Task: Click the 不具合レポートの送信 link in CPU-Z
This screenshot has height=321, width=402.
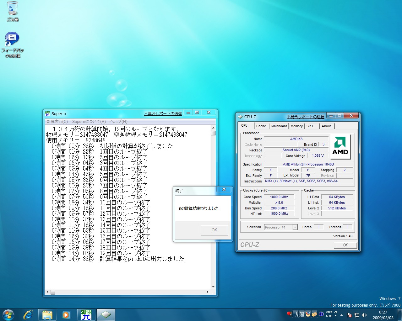Action: pyautogui.click(x=306, y=117)
